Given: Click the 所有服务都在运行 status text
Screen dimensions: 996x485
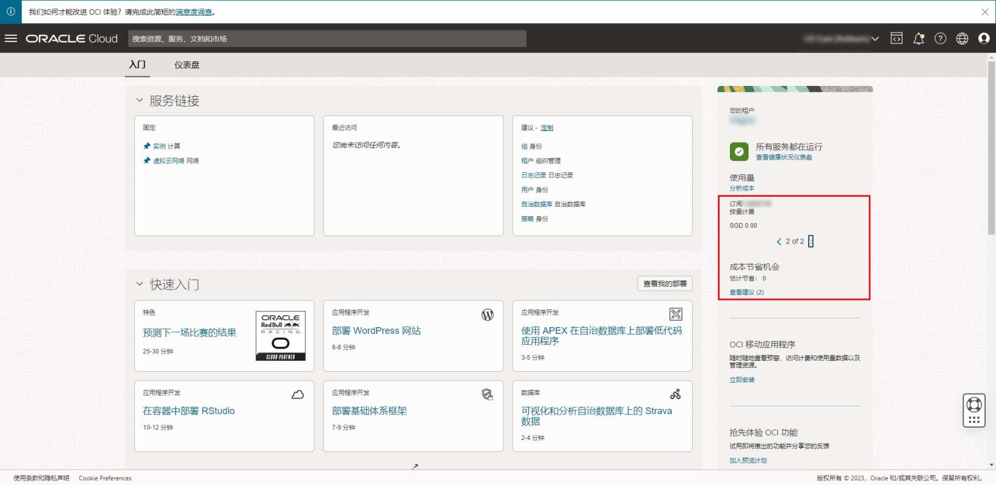Looking at the screenshot, I should click(x=789, y=147).
